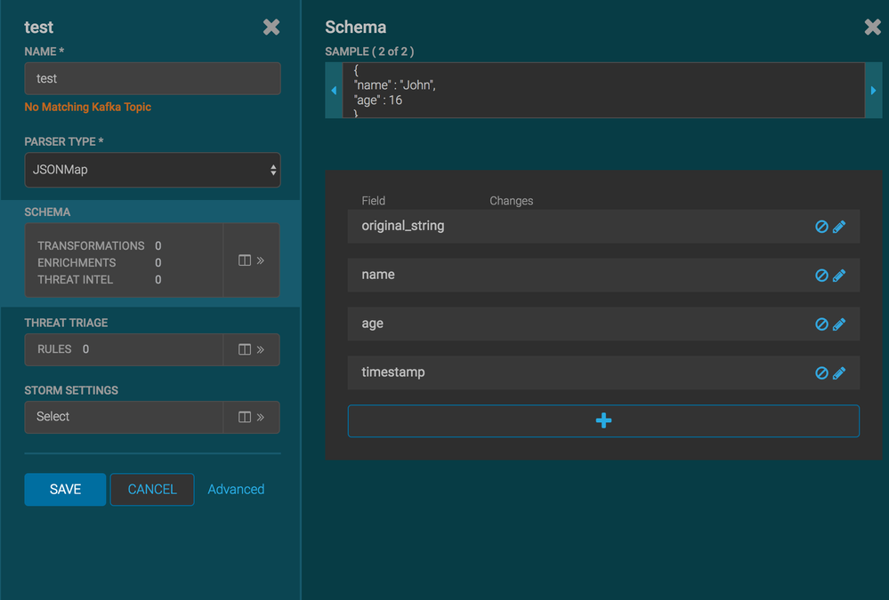Open the Parser Type dropdown

pyautogui.click(x=151, y=169)
